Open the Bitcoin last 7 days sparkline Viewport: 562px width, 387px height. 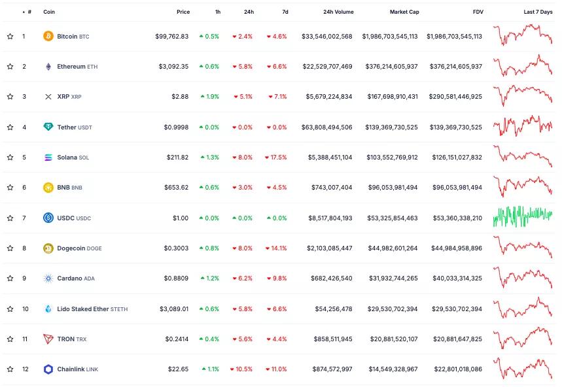coord(523,35)
